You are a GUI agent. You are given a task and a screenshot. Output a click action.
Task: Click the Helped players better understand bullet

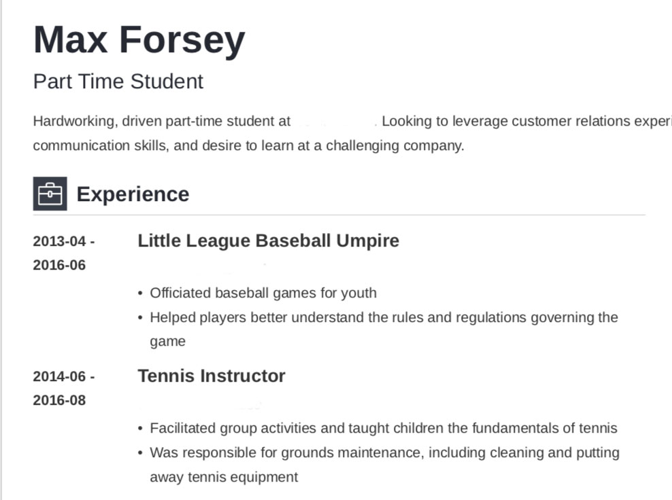point(384,317)
